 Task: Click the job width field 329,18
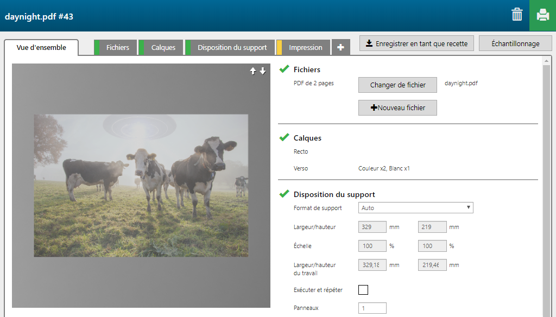click(372, 265)
